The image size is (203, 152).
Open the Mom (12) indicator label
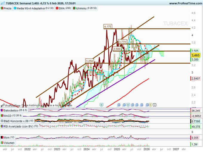coord(7,138)
